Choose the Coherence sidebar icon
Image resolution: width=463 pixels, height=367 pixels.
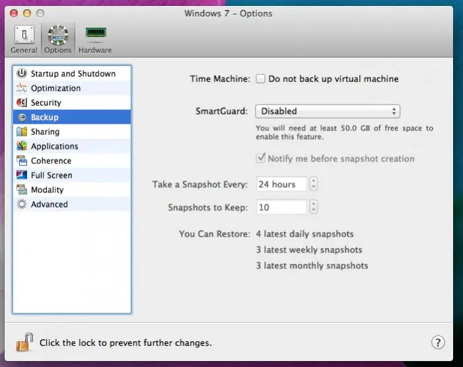pyautogui.click(x=21, y=161)
